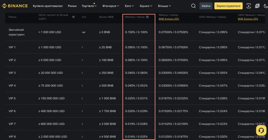The height and width of the screenshot is (140, 268).
Task: Expand the Square dropdown menu
Action: click(x=146, y=6)
